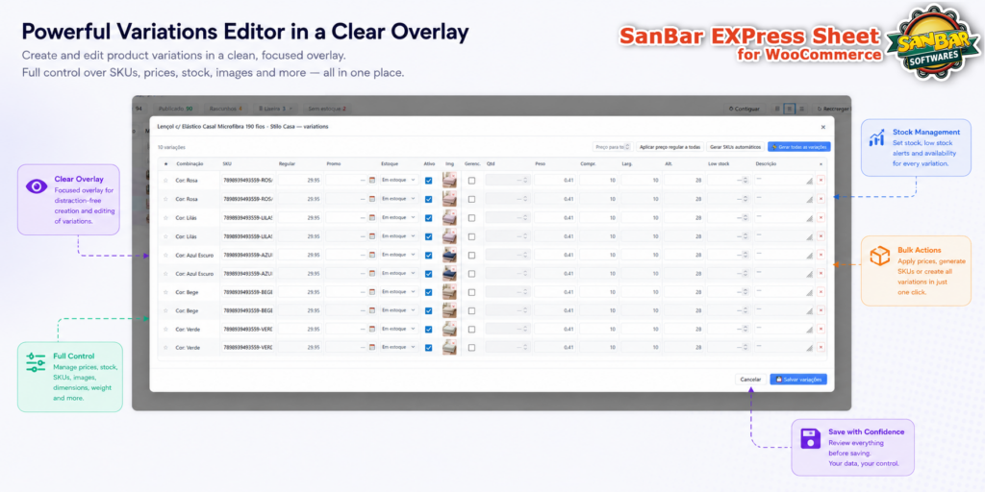The width and height of the screenshot is (985, 492).
Task: Enable Gerenc. checkbox for first Cor: Rosa row
Action: coord(471,181)
